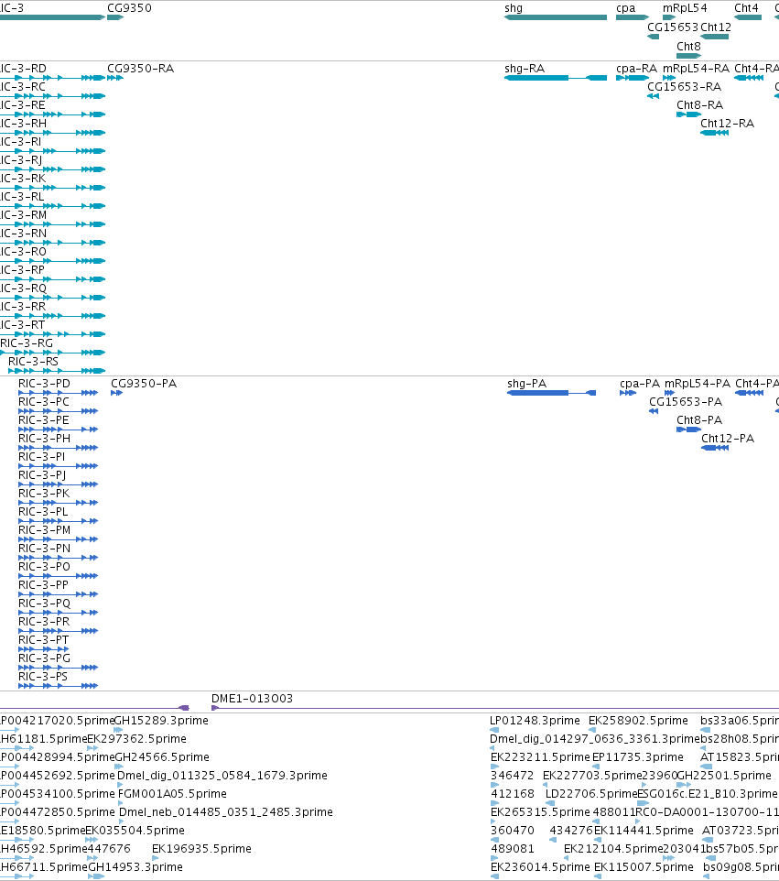Open the RIC-3-PP protein label
The image size is (779, 881).
point(43,585)
